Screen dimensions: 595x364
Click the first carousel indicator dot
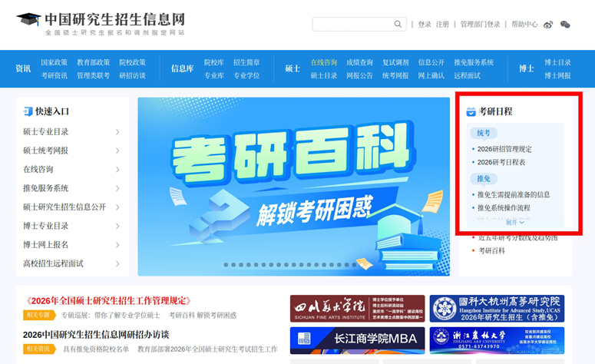pyautogui.click(x=226, y=265)
